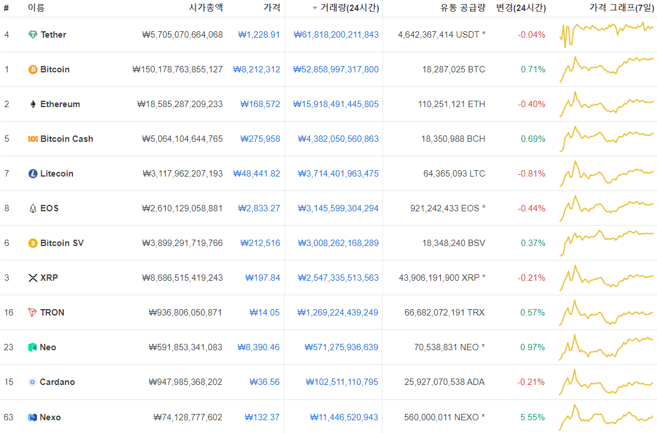
Task: Sort by the 이름 name column header
Action: pyautogui.click(x=36, y=8)
